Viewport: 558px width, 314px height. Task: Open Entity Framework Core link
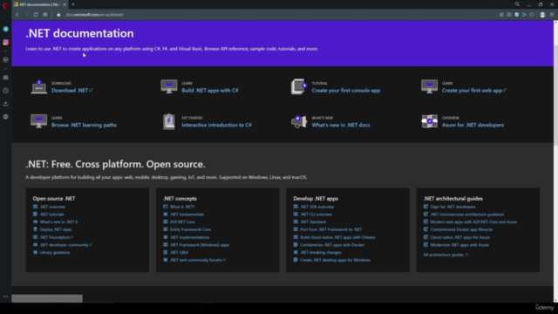[x=190, y=229]
